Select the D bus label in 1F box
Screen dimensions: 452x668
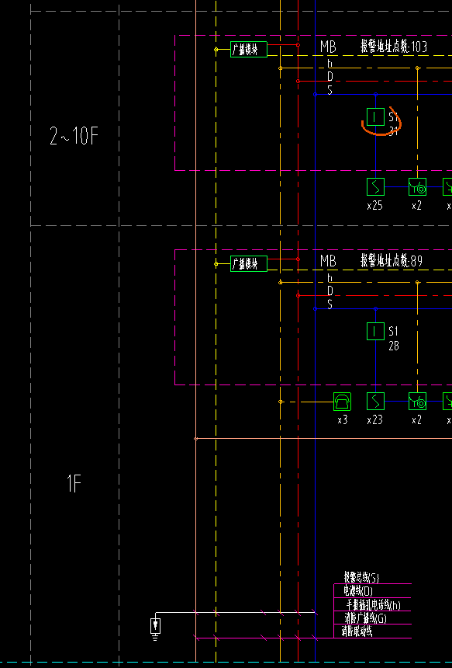pyautogui.click(x=330, y=291)
